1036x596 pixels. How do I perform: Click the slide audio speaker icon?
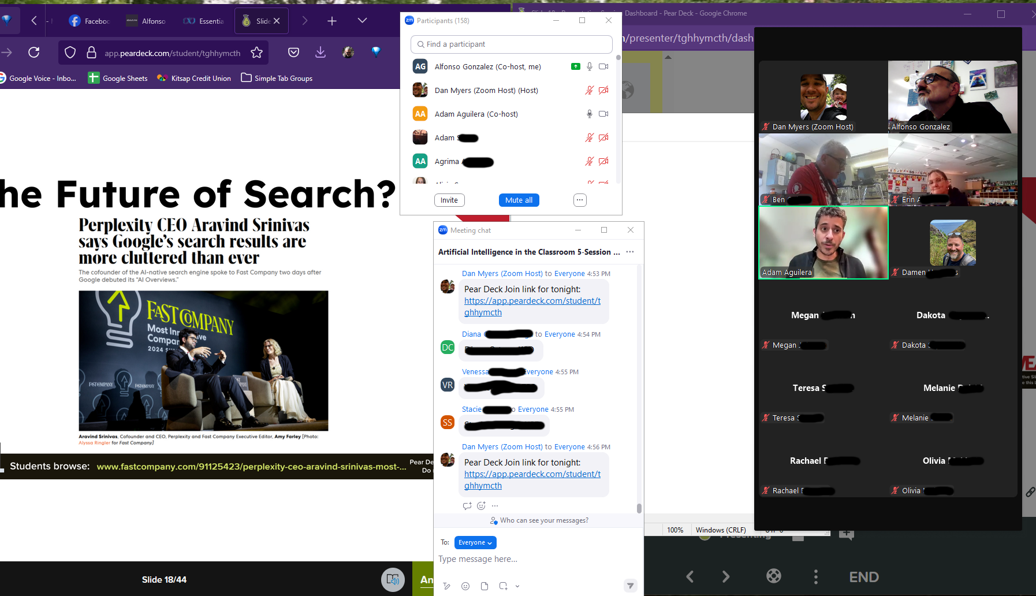tap(393, 579)
